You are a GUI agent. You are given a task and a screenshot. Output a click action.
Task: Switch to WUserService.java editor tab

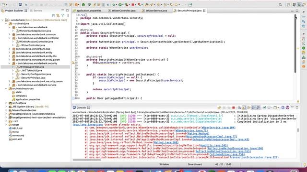[x=156, y=11]
